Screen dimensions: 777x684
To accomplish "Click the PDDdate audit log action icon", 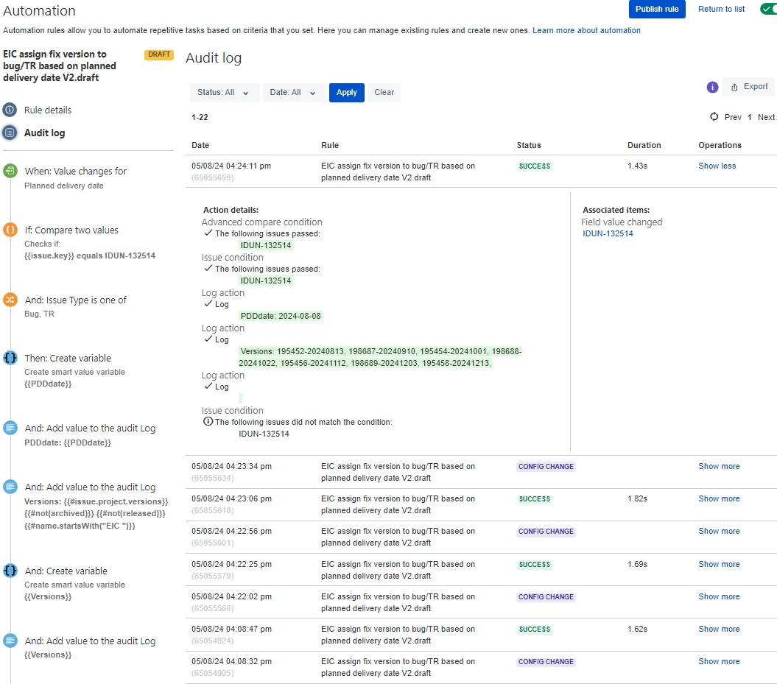I will pos(10,428).
